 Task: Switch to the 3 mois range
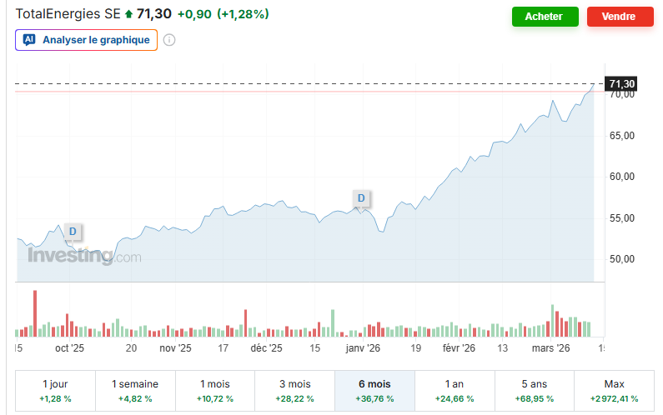pyautogui.click(x=294, y=390)
